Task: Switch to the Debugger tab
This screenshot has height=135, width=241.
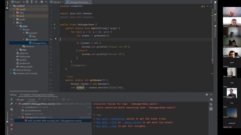Action: tap(20, 100)
